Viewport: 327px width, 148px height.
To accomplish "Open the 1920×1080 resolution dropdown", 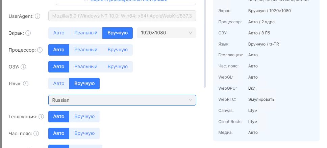I will click(x=166, y=33).
